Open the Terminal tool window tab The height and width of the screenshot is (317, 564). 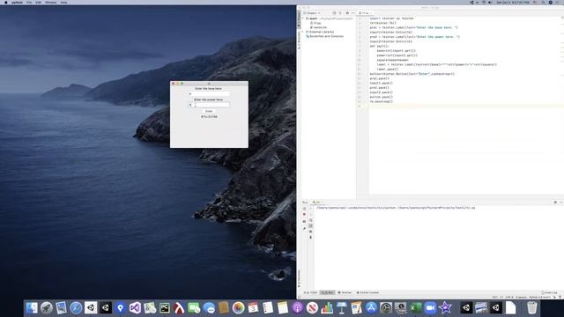click(x=345, y=292)
